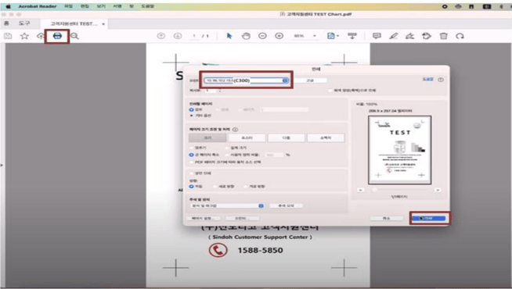Click the '도움말' help link in print dialog
Viewport: 512px width, 289px height.
coord(427,79)
